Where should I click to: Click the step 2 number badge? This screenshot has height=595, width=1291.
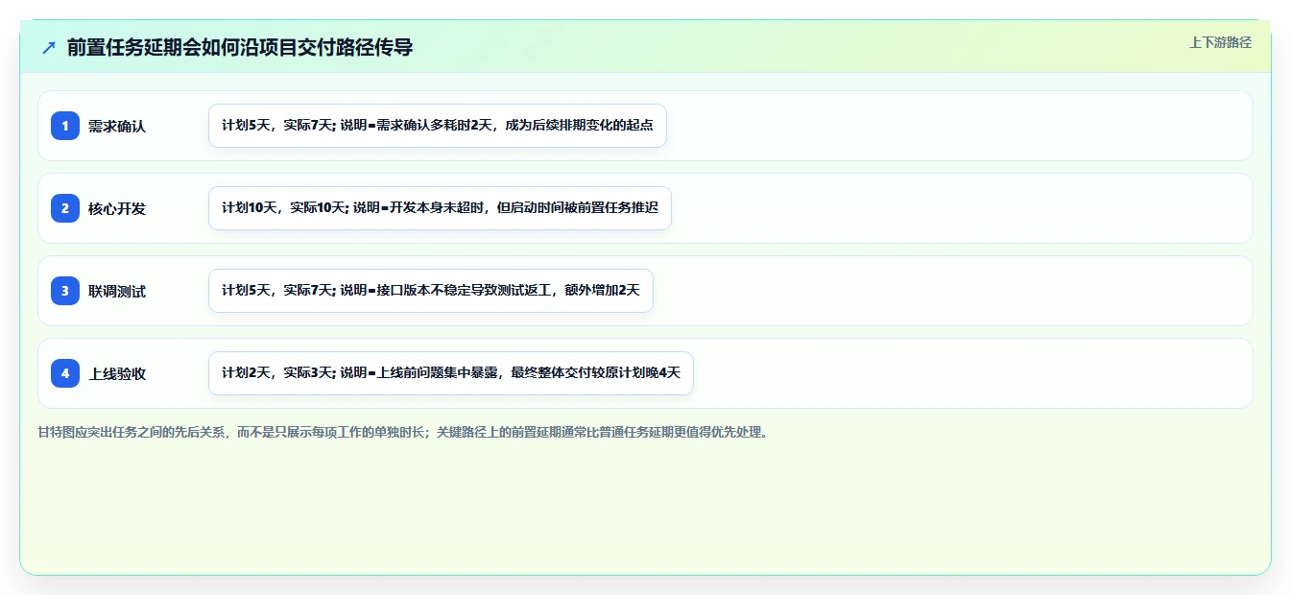point(65,208)
